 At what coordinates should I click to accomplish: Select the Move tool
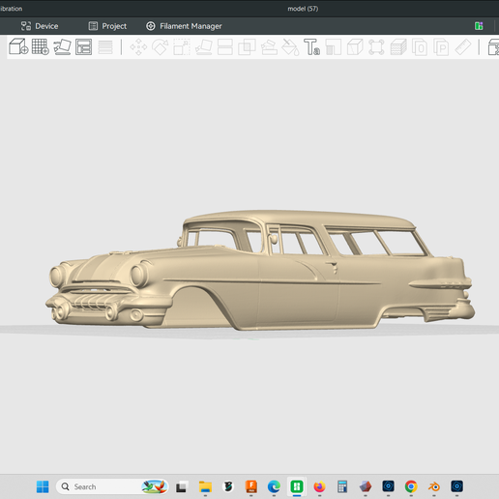click(x=138, y=47)
